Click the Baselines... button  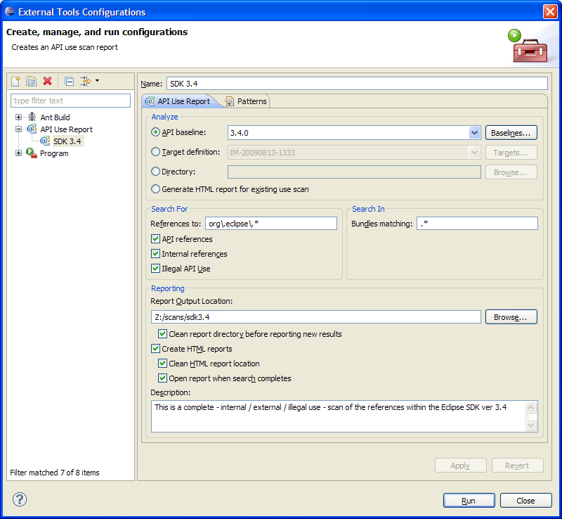(x=511, y=133)
